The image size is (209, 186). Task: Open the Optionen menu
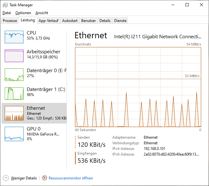tap(23, 13)
